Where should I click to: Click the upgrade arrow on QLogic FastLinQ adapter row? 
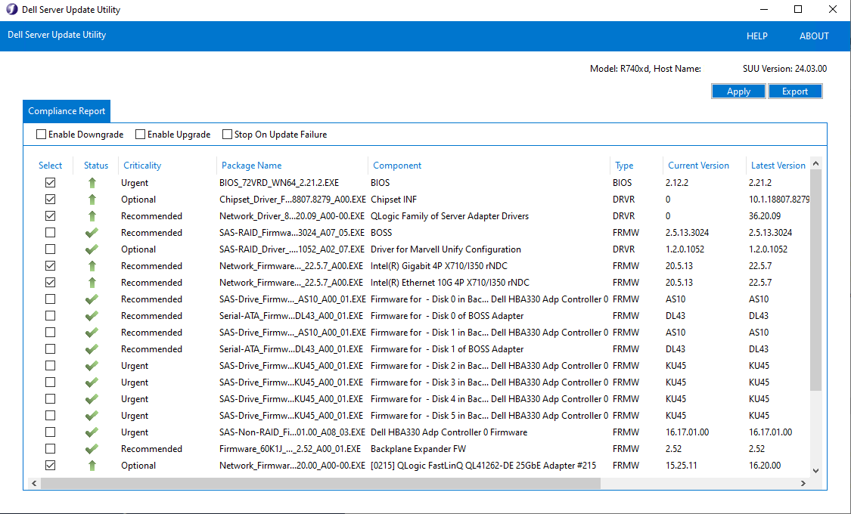pos(92,465)
